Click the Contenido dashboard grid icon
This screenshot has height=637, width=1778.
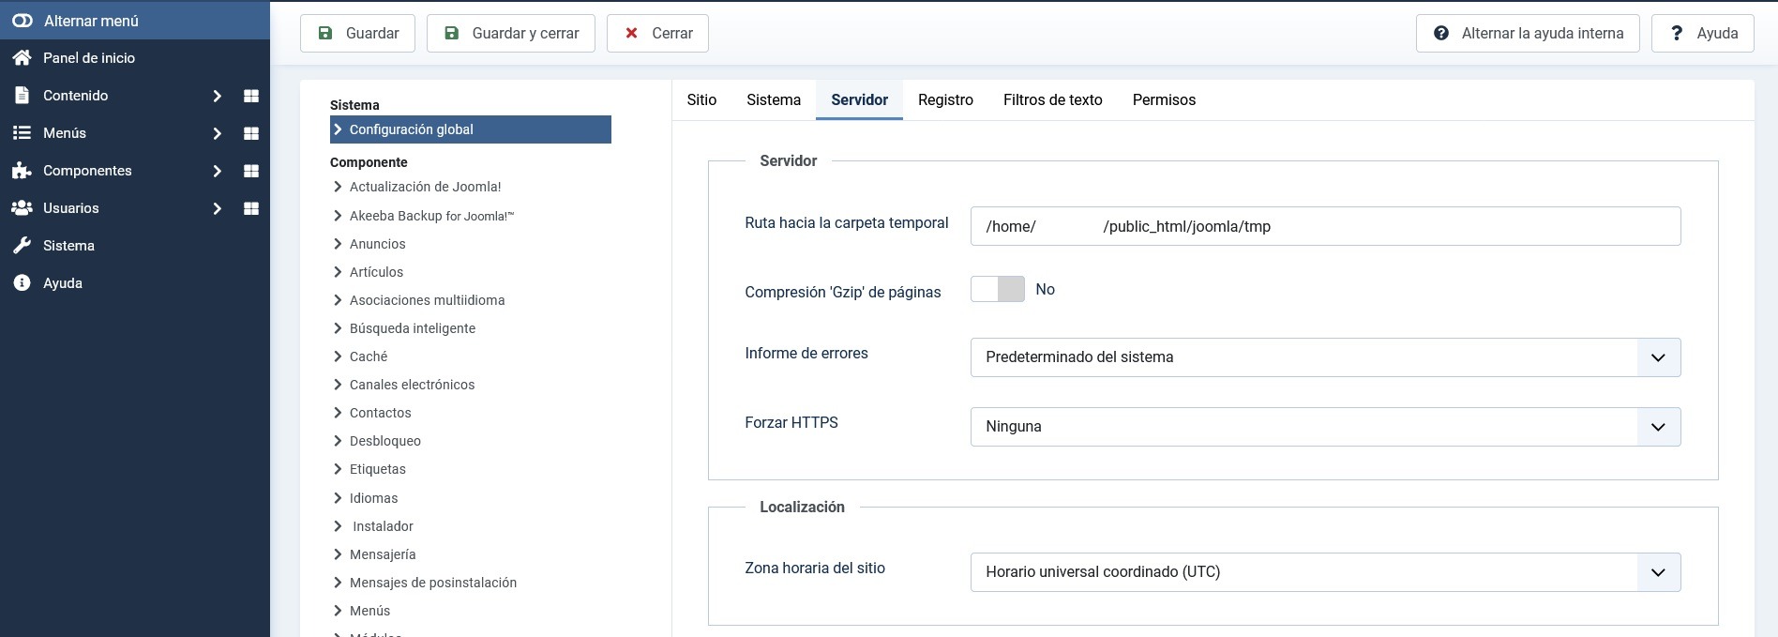tap(251, 96)
